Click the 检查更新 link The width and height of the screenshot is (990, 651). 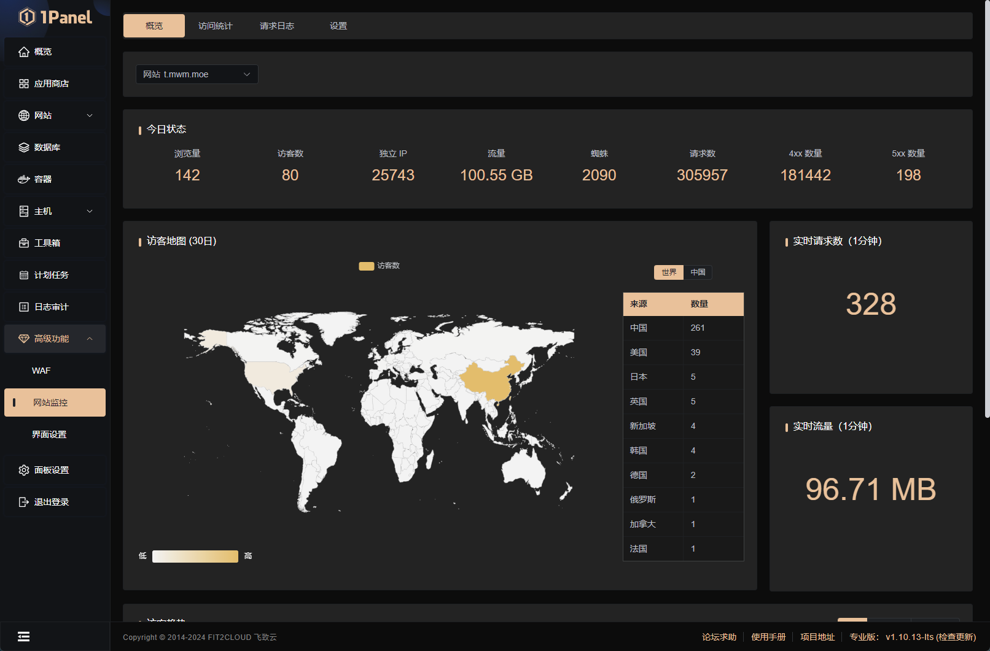point(956,637)
